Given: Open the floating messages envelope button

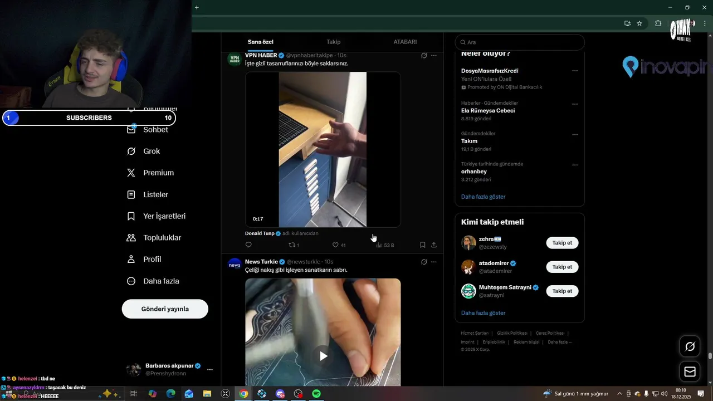Looking at the screenshot, I should [690, 372].
